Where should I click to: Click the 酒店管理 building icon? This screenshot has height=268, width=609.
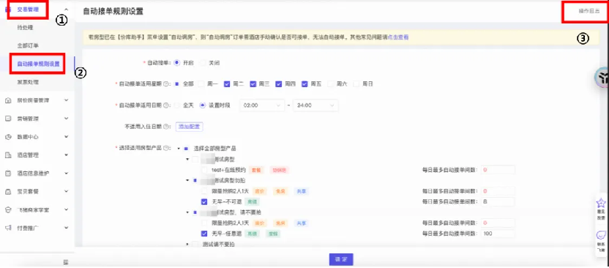tap(8, 155)
